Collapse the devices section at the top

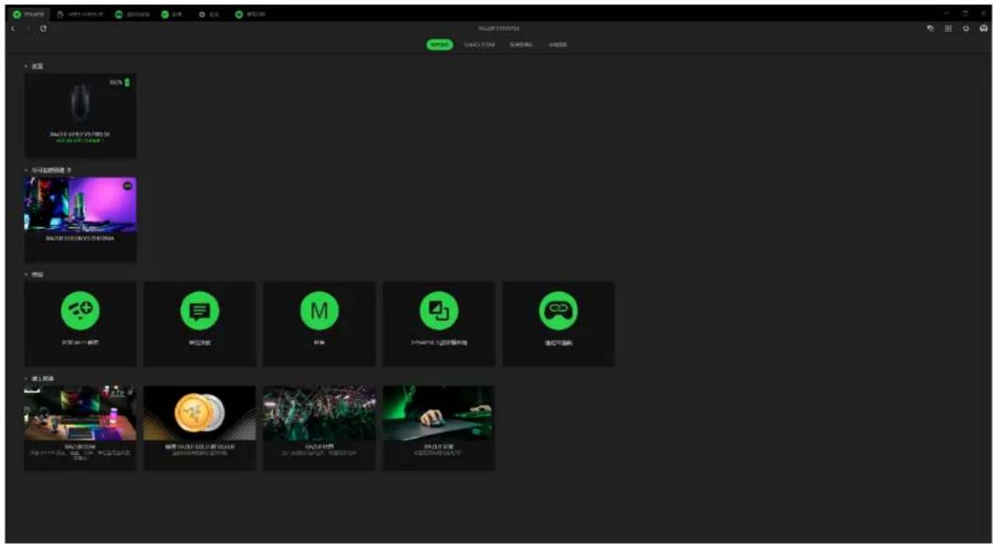[x=26, y=67]
